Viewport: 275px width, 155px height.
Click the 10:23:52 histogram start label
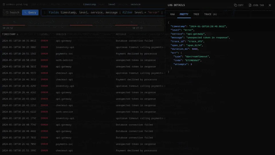point(7,28)
